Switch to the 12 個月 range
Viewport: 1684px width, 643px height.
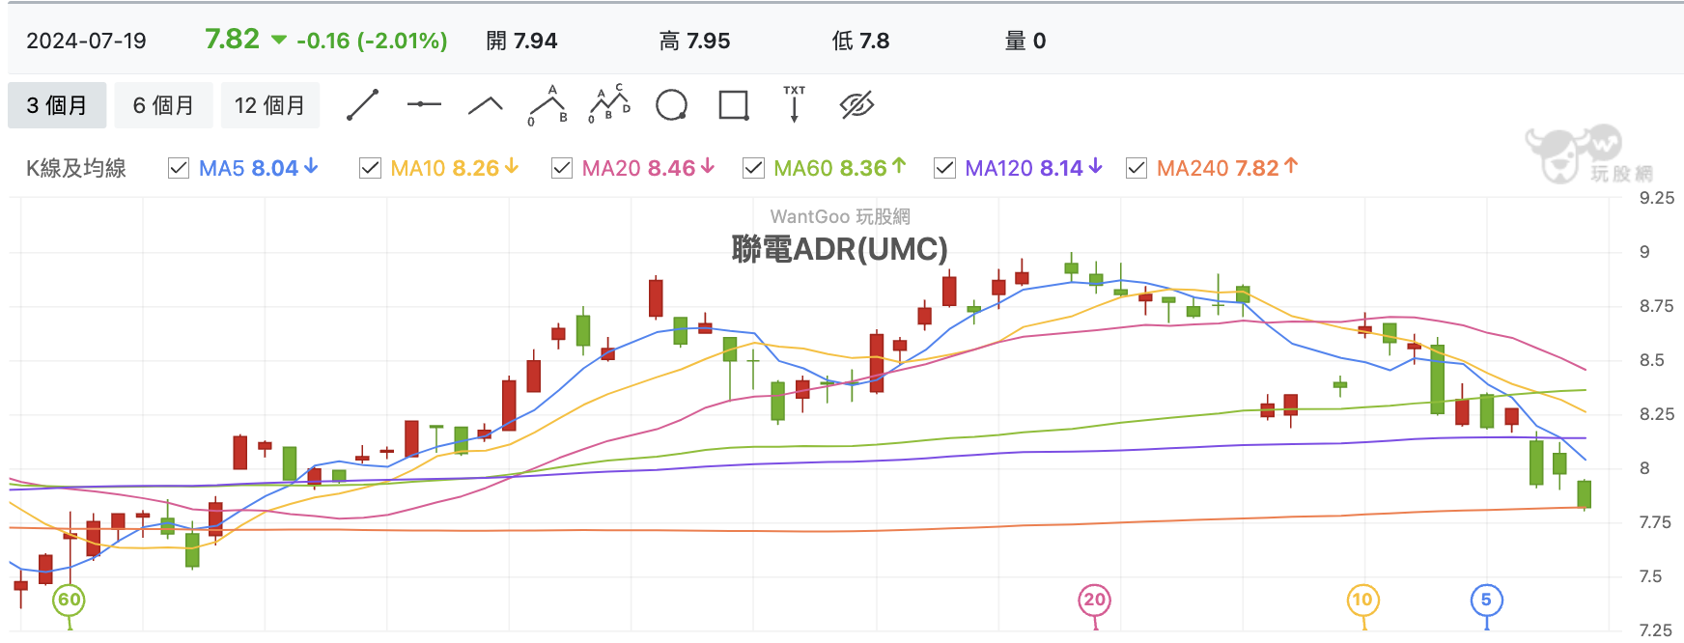click(x=269, y=105)
